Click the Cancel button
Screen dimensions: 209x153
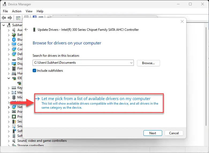pyautogui.click(x=174, y=133)
